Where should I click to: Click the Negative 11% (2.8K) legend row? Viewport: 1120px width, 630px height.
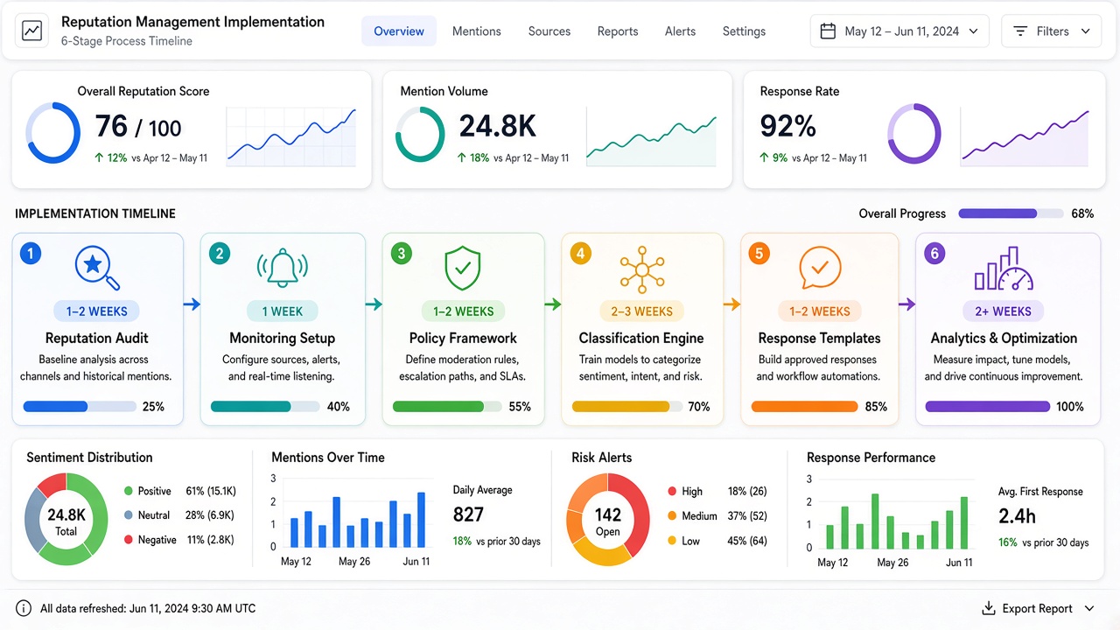pos(179,540)
